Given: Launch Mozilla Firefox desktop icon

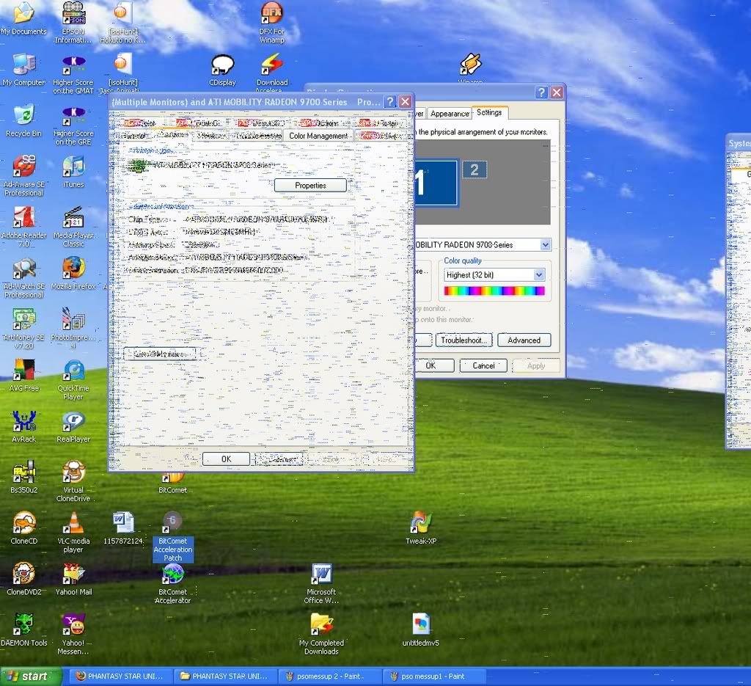Looking at the screenshot, I should [73, 274].
